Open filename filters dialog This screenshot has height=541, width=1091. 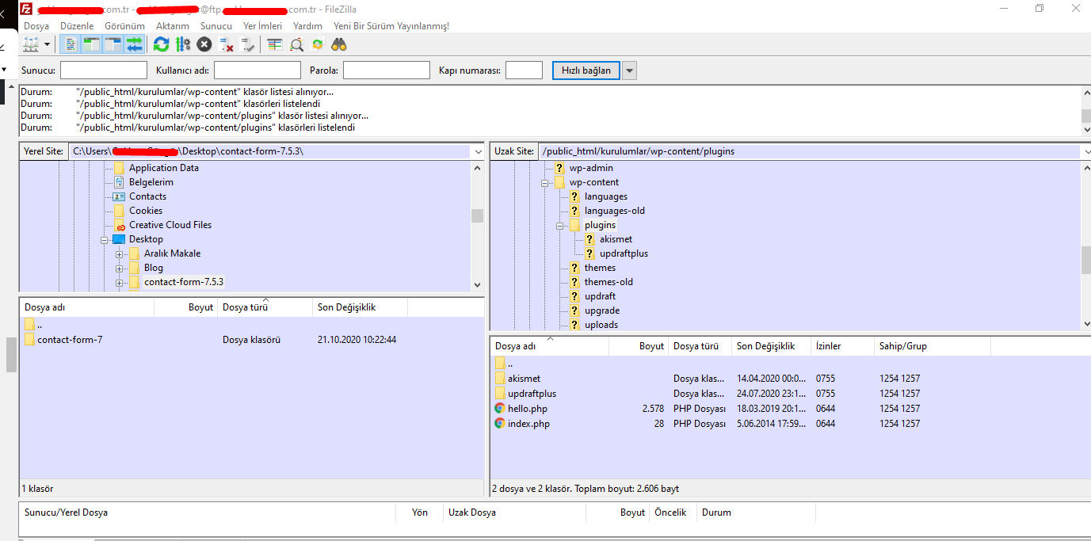point(275,44)
